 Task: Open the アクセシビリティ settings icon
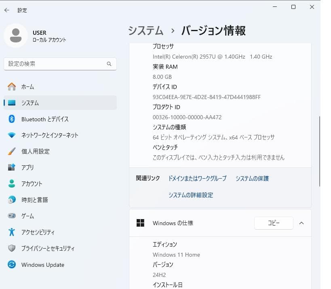tap(12, 232)
